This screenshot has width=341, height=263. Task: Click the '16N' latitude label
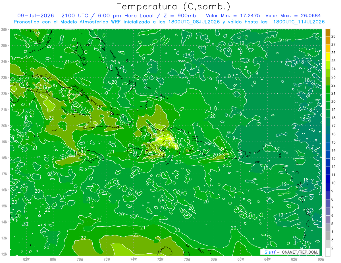tap(4, 190)
